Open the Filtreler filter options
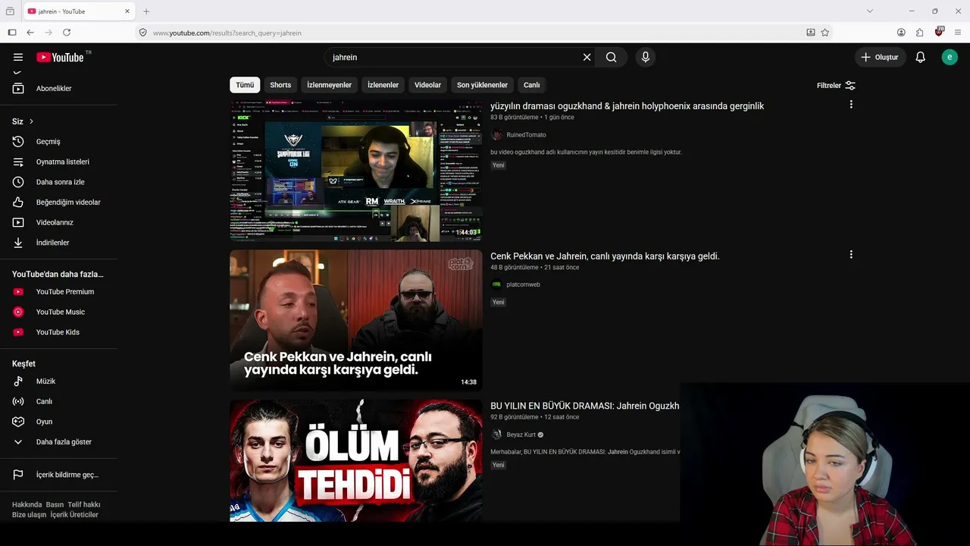970x546 pixels. [836, 86]
